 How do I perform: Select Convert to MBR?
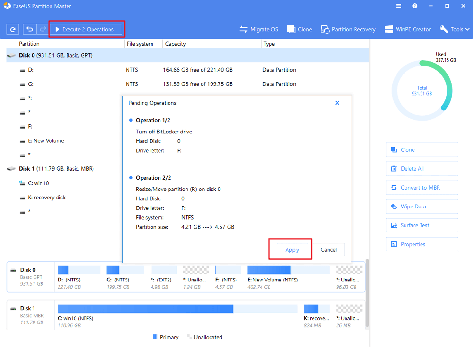(422, 188)
